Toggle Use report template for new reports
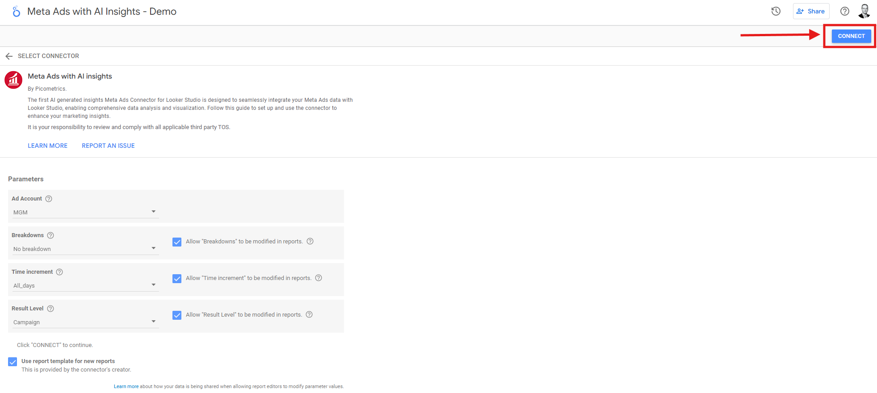Viewport: 877px width, 393px height. pyautogui.click(x=13, y=362)
